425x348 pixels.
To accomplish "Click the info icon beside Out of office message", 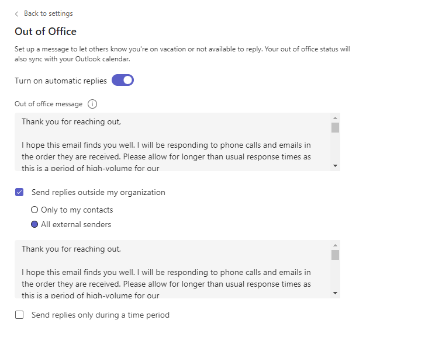I will [x=92, y=104].
